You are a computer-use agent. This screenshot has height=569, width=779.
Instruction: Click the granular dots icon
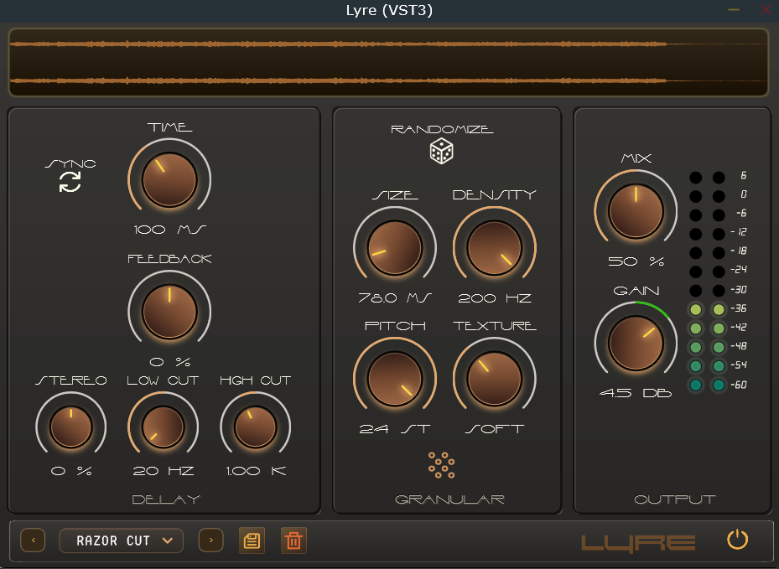tap(441, 465)
